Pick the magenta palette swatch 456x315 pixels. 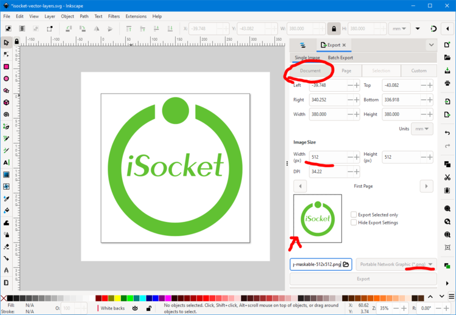[168, 298]
